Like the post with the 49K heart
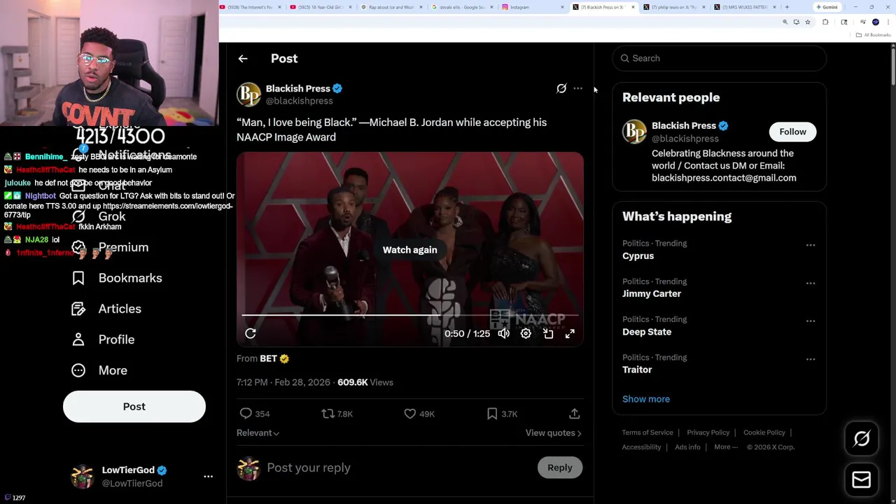 tap(410, 414)
